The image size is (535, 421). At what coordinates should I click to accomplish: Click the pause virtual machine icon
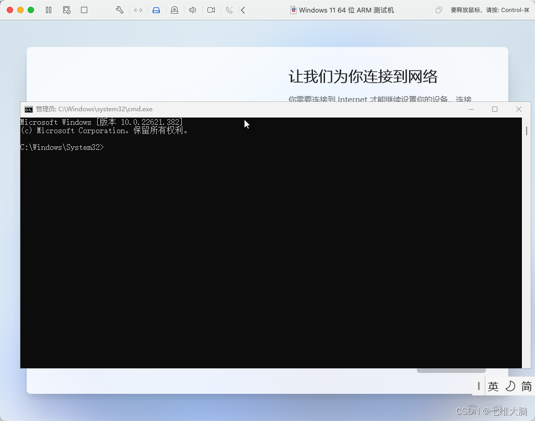click(x=49, y=10)
